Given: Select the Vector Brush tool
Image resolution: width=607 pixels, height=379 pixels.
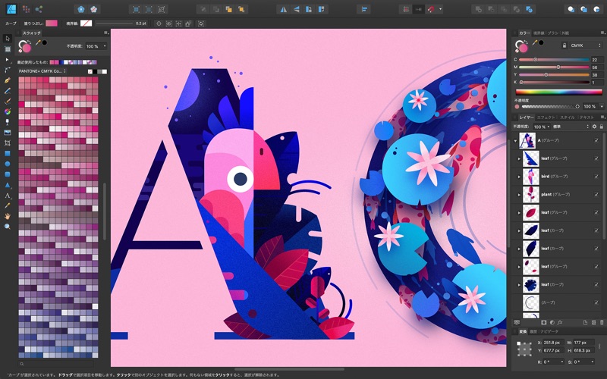Looking at the screenshot, I should click(8, 102).
